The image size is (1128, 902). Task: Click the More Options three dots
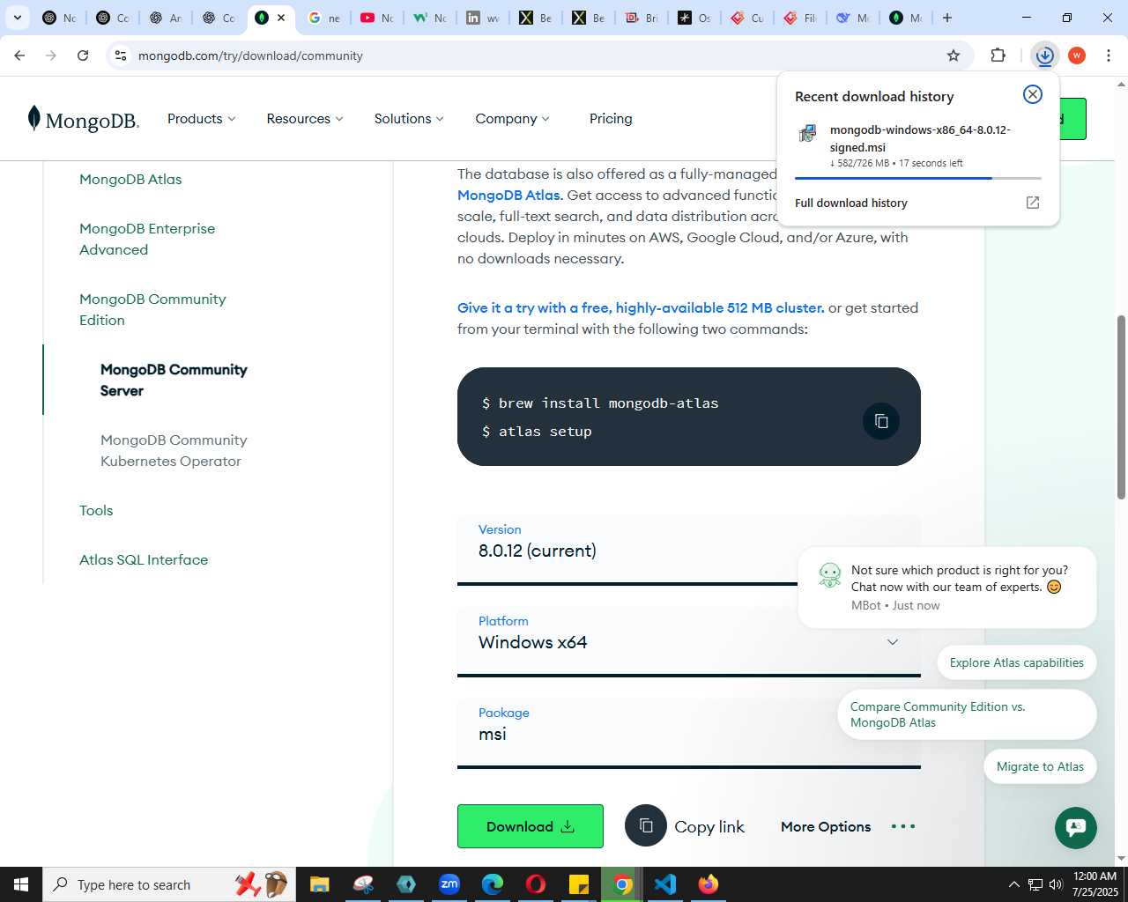pyautogui.click(x=903, y=826)
